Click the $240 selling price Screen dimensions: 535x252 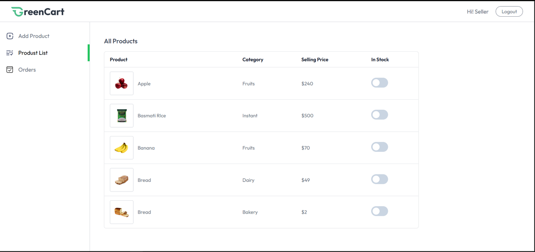[x=307, y=84]
